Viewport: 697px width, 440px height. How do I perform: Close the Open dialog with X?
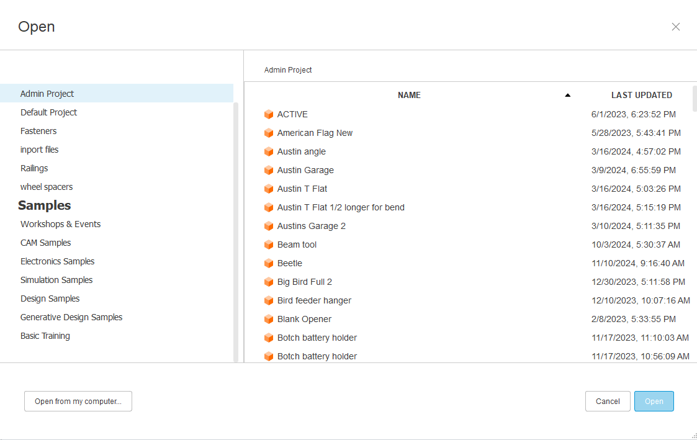coord(676,27)
